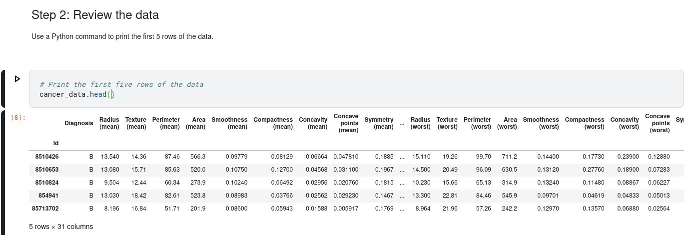Select row Id 85713702
Viewport: 694px width, 235px height.
pos(45,209)
